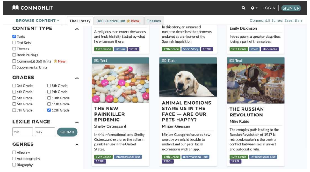The height and width of the screenshot is (172, 310).
Task: Go to the Themes tab
Action: click(x=154, y=21)
